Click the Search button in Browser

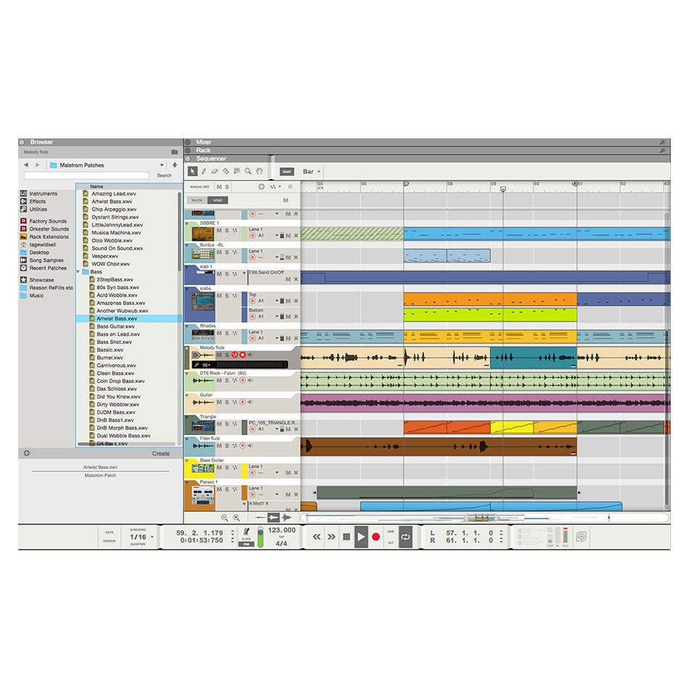point(165,176)
